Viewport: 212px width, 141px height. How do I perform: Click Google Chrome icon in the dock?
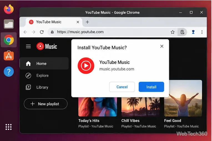coord(9,40)
